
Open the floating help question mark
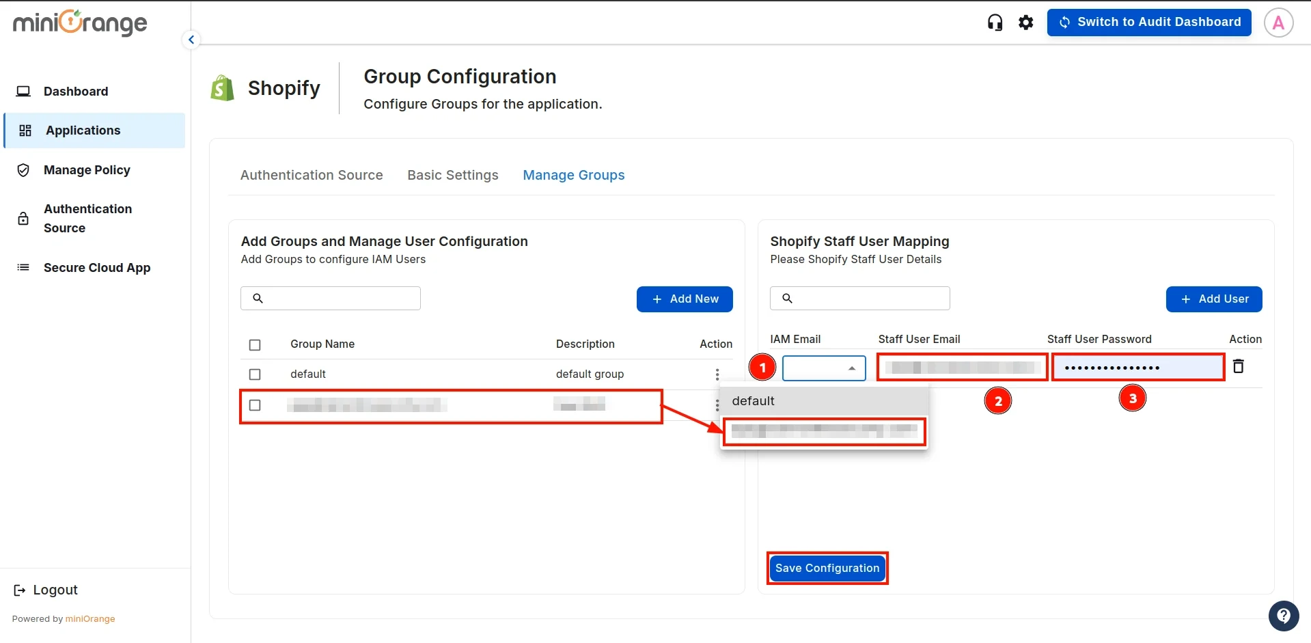coord(1284,615)
